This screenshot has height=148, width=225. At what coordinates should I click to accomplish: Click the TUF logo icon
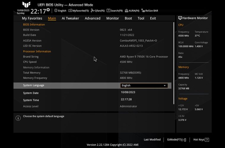tap(26, 4)
